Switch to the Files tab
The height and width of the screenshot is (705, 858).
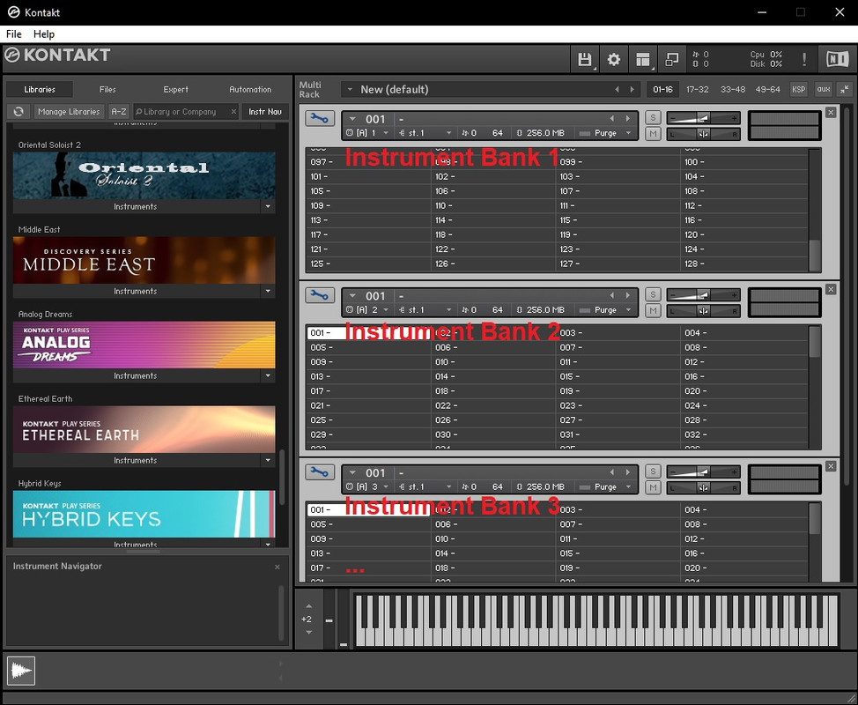click(107, 89)
